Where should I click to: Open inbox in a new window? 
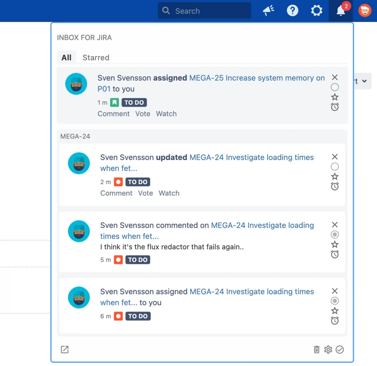(65, 349)
